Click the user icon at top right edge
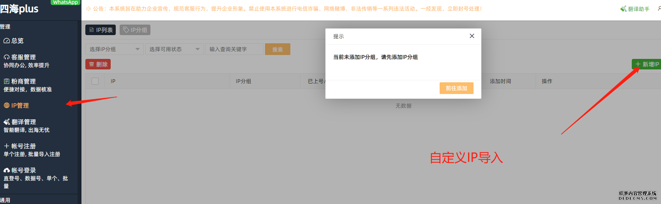The width and height of the screenshot is (661, 204). (x=659, y=9)
